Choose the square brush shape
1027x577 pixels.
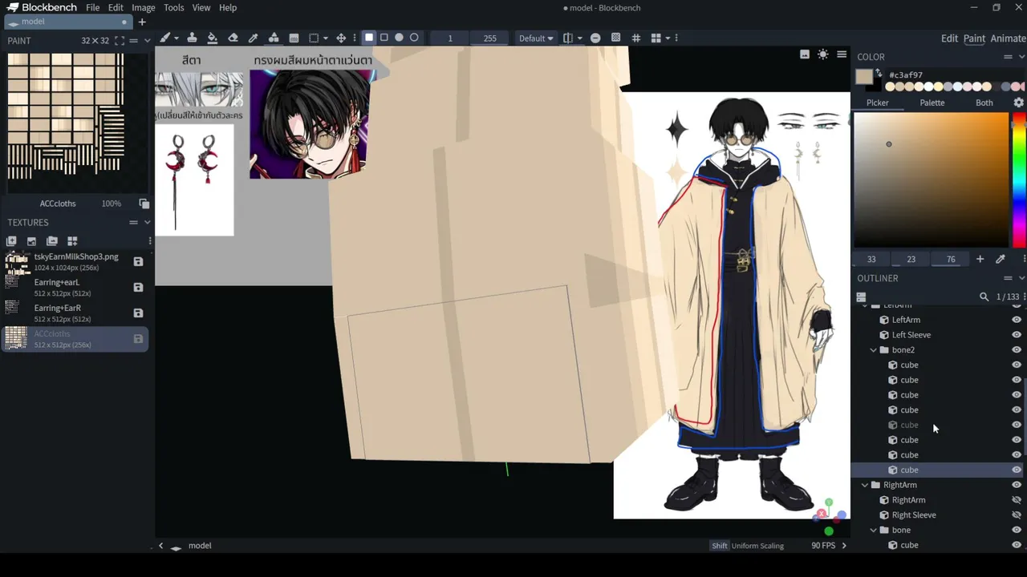click(x=369, y=38)
